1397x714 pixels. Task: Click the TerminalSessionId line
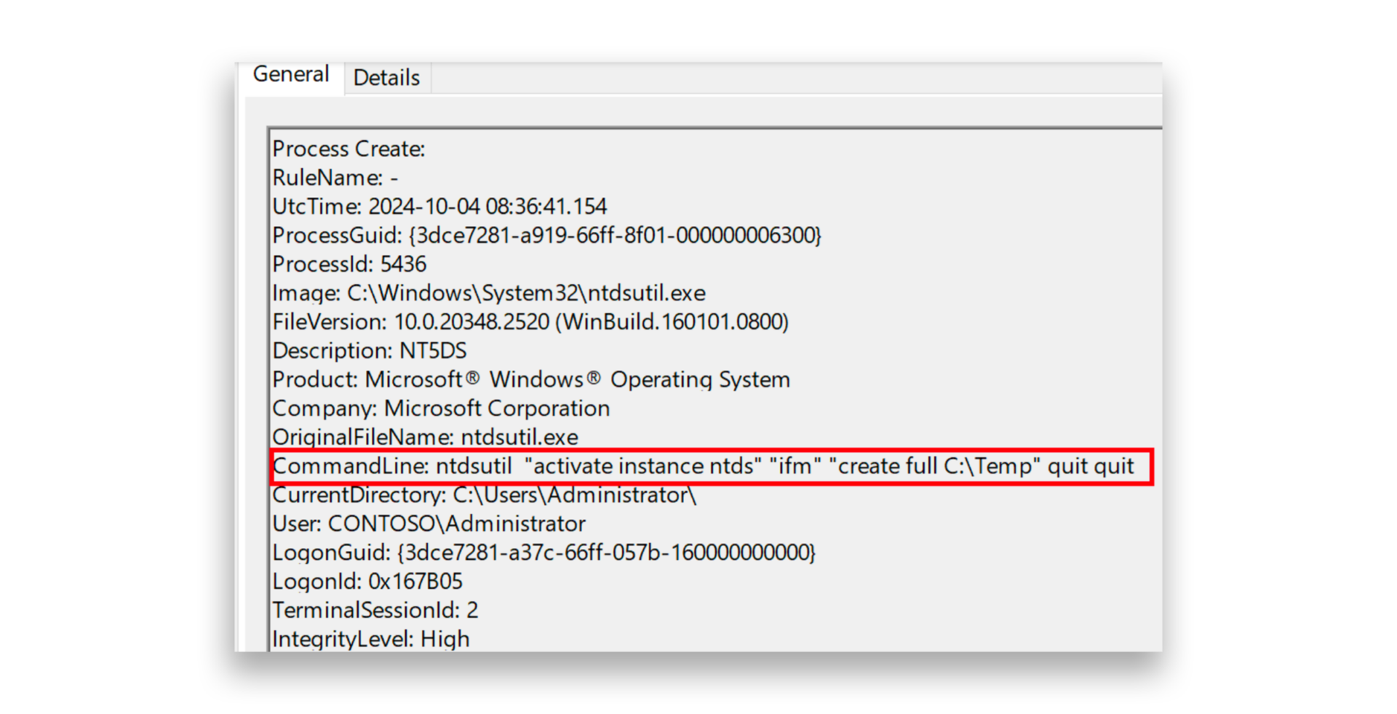[x=375, y=610]
